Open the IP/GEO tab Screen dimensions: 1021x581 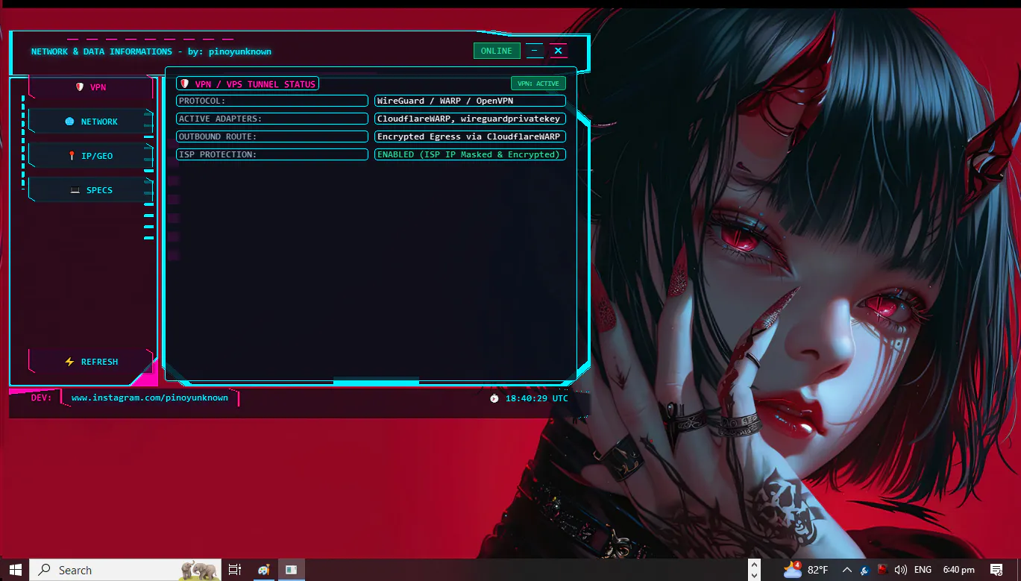(91, 156)
